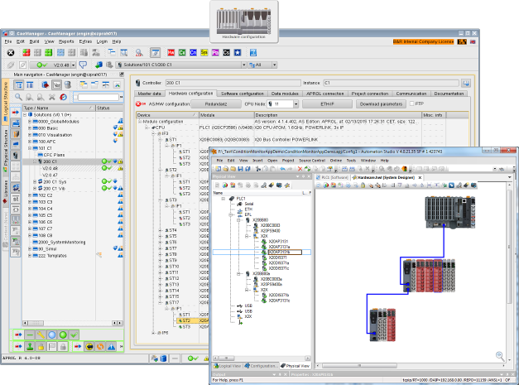Click the Logical Structure side tab
The height and width of the screenshot is (385, 519).
click(x=5, y=102)
